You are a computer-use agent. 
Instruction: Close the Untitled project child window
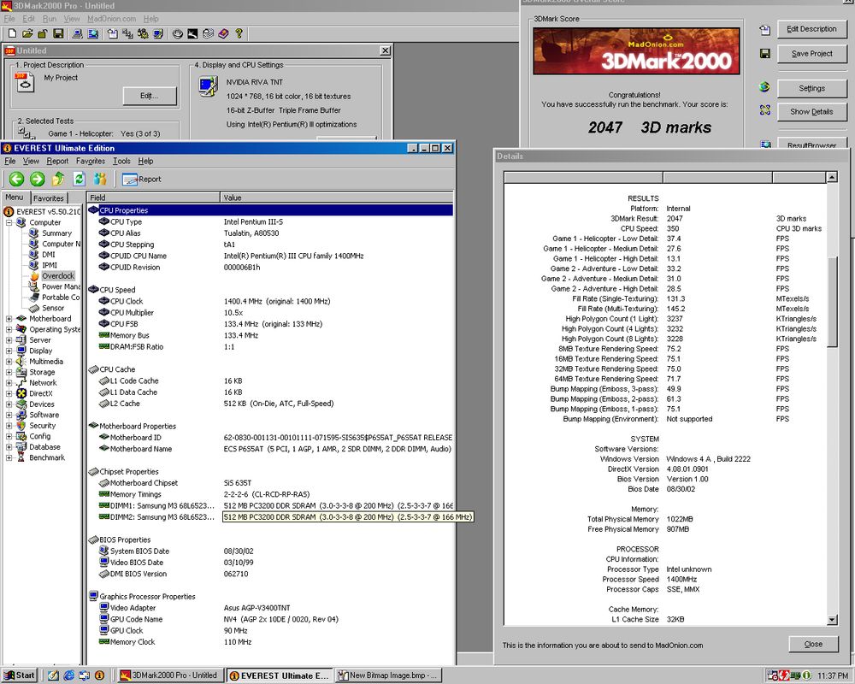tap(385, 50)
